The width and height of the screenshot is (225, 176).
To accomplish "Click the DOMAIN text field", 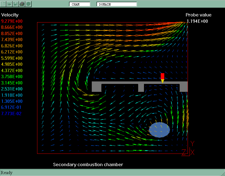I will [x=116, y=4].
